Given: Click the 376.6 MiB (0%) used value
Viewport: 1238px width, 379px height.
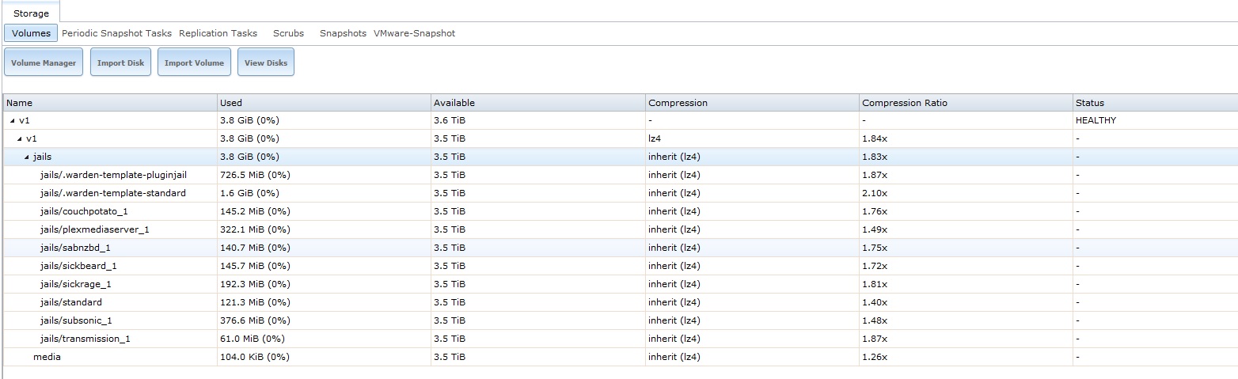Looking at the screenshot, I should point(255,320).
